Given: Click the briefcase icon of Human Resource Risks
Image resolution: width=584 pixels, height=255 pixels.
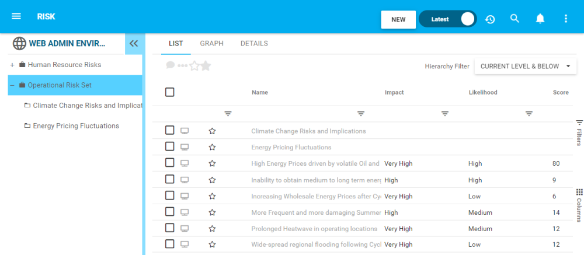Looking at the screenshot, I should pos(22,65).
